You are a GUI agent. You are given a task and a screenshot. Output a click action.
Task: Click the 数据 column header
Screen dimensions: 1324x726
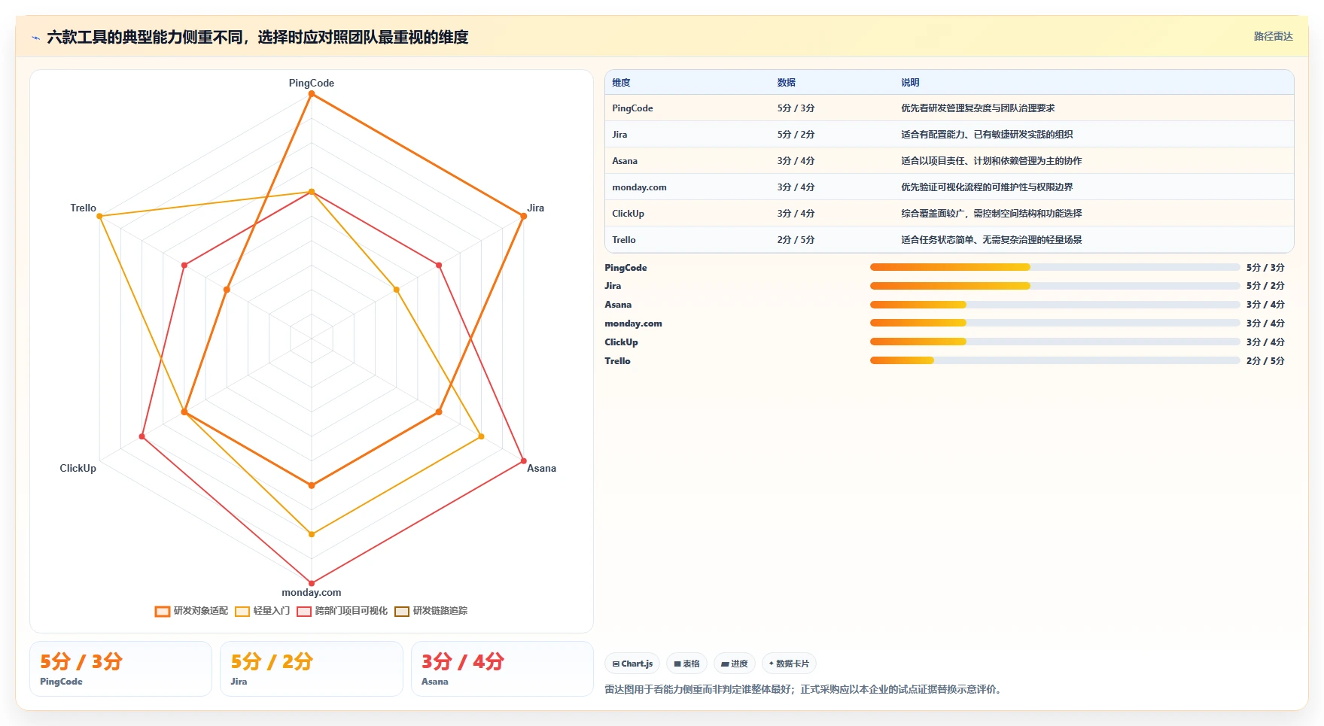point(787,83)
